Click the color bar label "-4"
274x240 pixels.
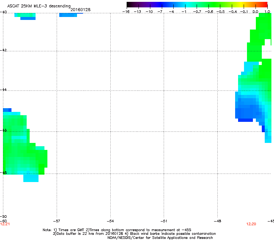point(172,12)
